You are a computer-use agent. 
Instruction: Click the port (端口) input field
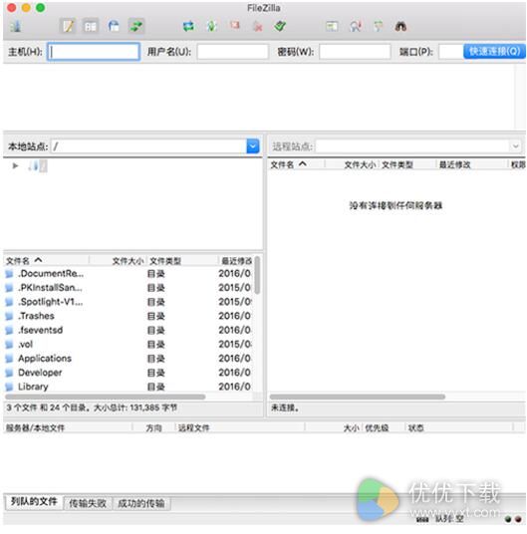[451, 52]
